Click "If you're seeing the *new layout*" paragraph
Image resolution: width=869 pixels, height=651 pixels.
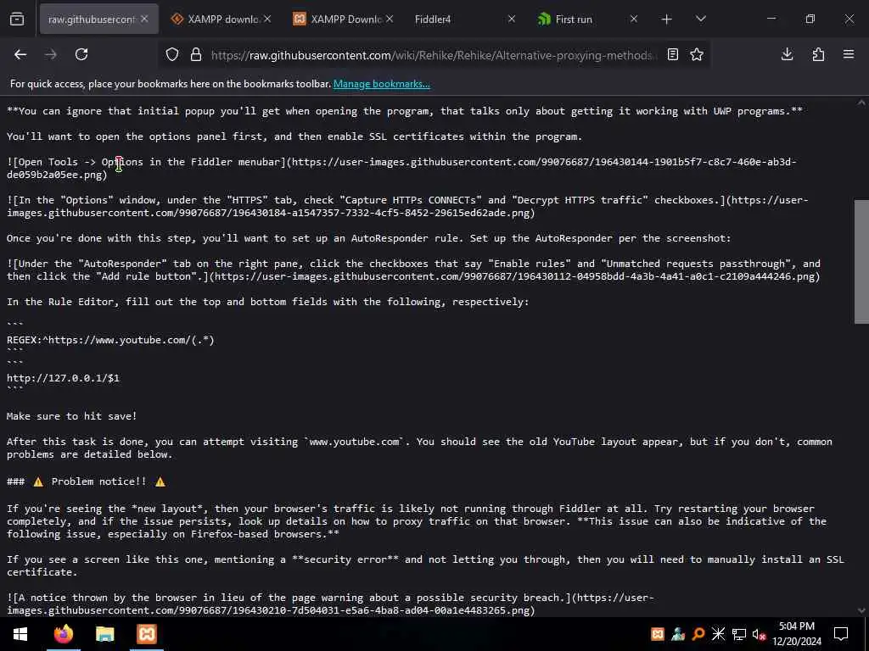[417, 521]
